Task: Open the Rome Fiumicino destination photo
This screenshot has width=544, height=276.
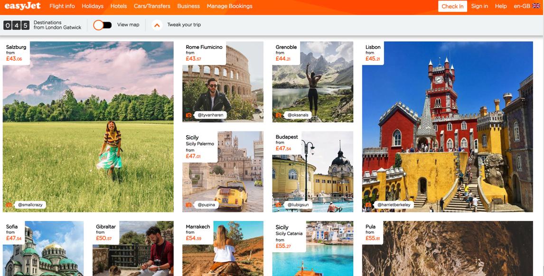Action: (x=223, y=82)
